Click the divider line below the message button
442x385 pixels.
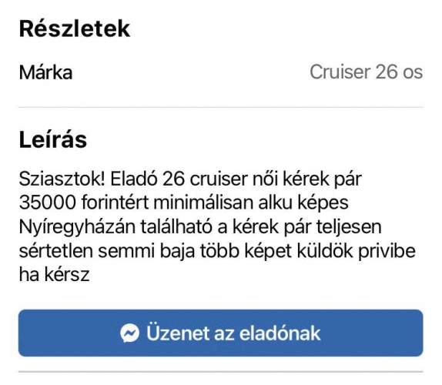click(221, 372)
